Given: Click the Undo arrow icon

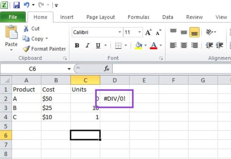Looking at the screenshot, I should [x=26, y=6].
